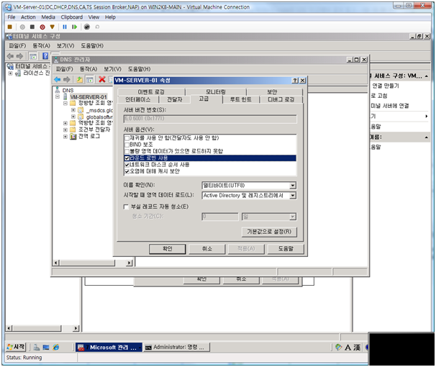436x367 pixels.
Task: Click the Hanja 漢 indicator in tray
Action: click(357, 348)
